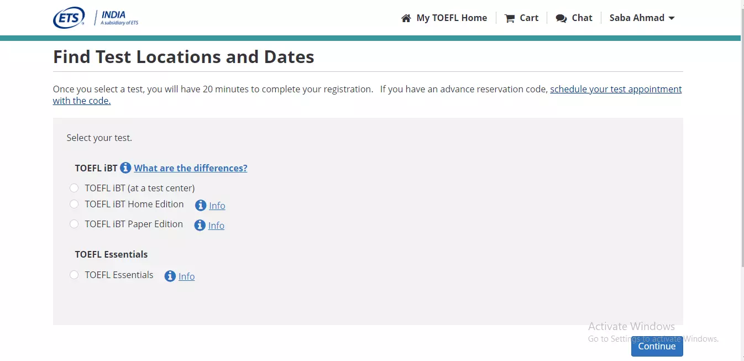Open Info link for TOEFL iBT Paper Edition
Image resolution: width=744 pixels, height=361 pixels.
tap(216, 226)
